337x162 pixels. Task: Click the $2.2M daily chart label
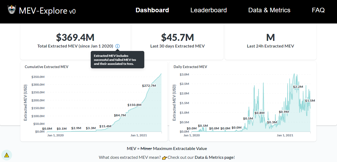298,87
